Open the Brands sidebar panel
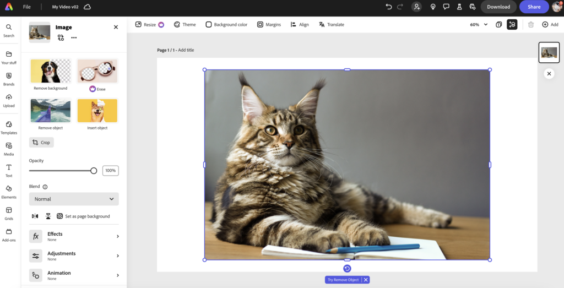This screenshot has width=564, height=288. tap(9, 79)
